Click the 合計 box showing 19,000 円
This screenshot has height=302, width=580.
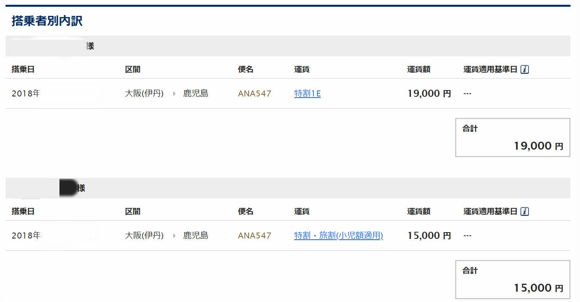(x=512, y=138)
